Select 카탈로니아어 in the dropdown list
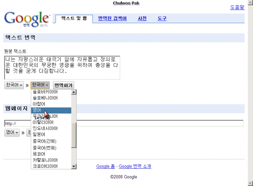Viewport: 253px width, 186px height. point(51,160)
